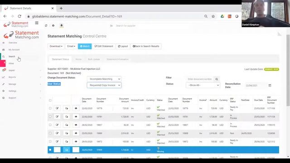Tick the checkbox for document 19900

point(50,133)
